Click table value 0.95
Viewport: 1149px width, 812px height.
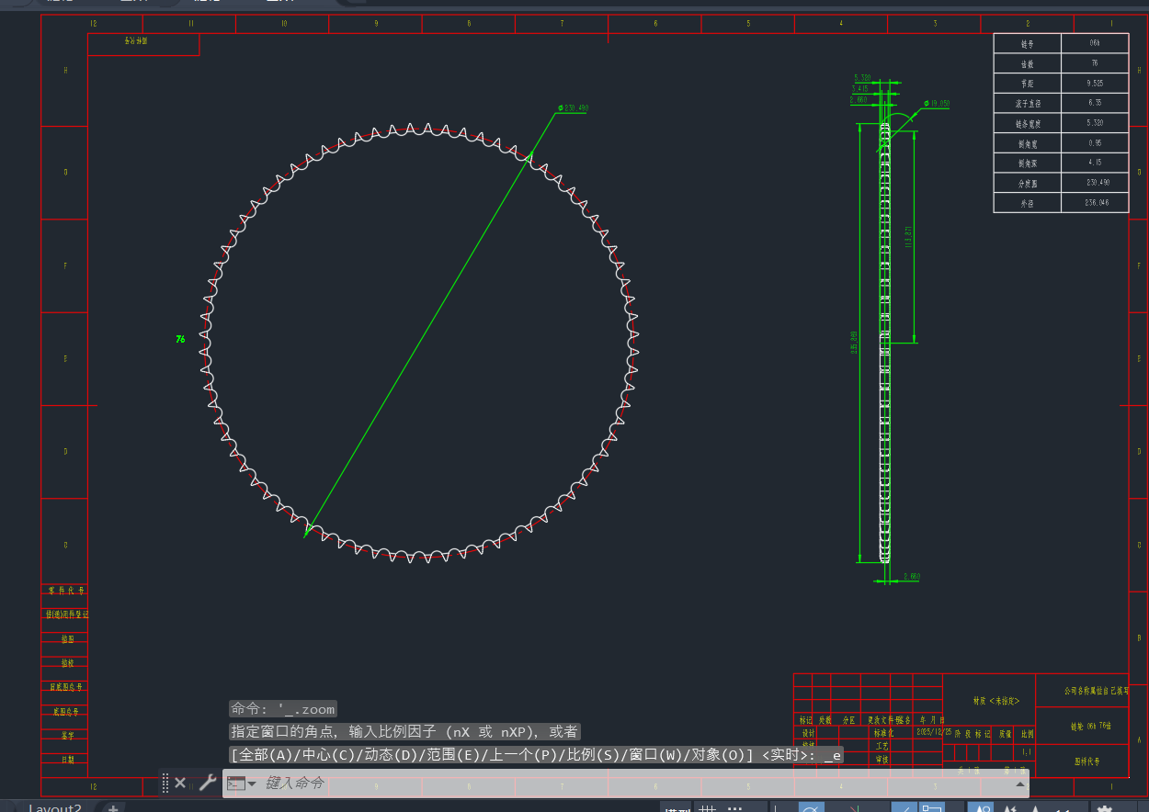click(x=1094, y=143)
